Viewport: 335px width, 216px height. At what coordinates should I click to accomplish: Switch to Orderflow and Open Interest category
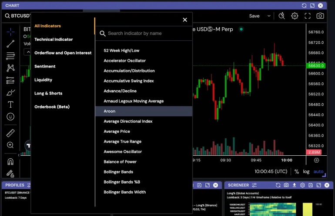coord(63,53)
